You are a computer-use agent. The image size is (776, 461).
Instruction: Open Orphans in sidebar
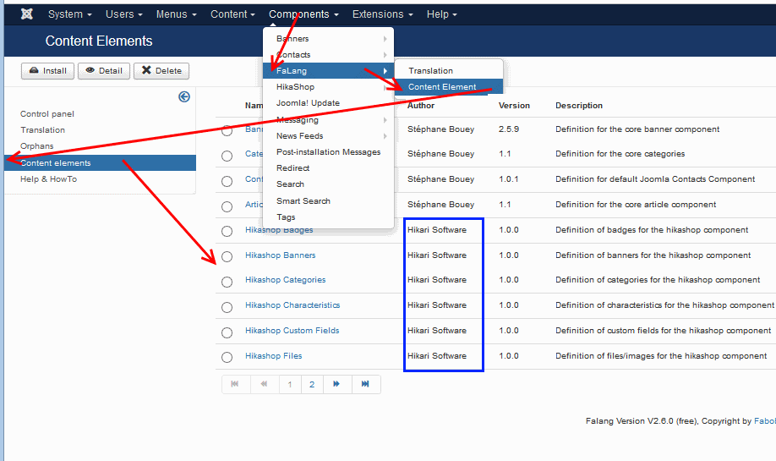36,146
